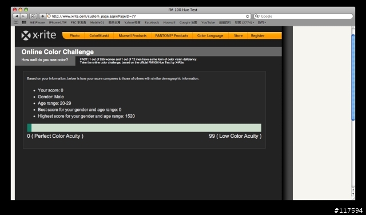Screen dimensions: 366x215
Task: Click the dark green score marker on the bar
Action: 29,128
